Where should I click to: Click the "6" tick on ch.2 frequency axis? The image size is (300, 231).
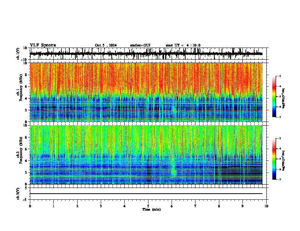click(27, 149)
